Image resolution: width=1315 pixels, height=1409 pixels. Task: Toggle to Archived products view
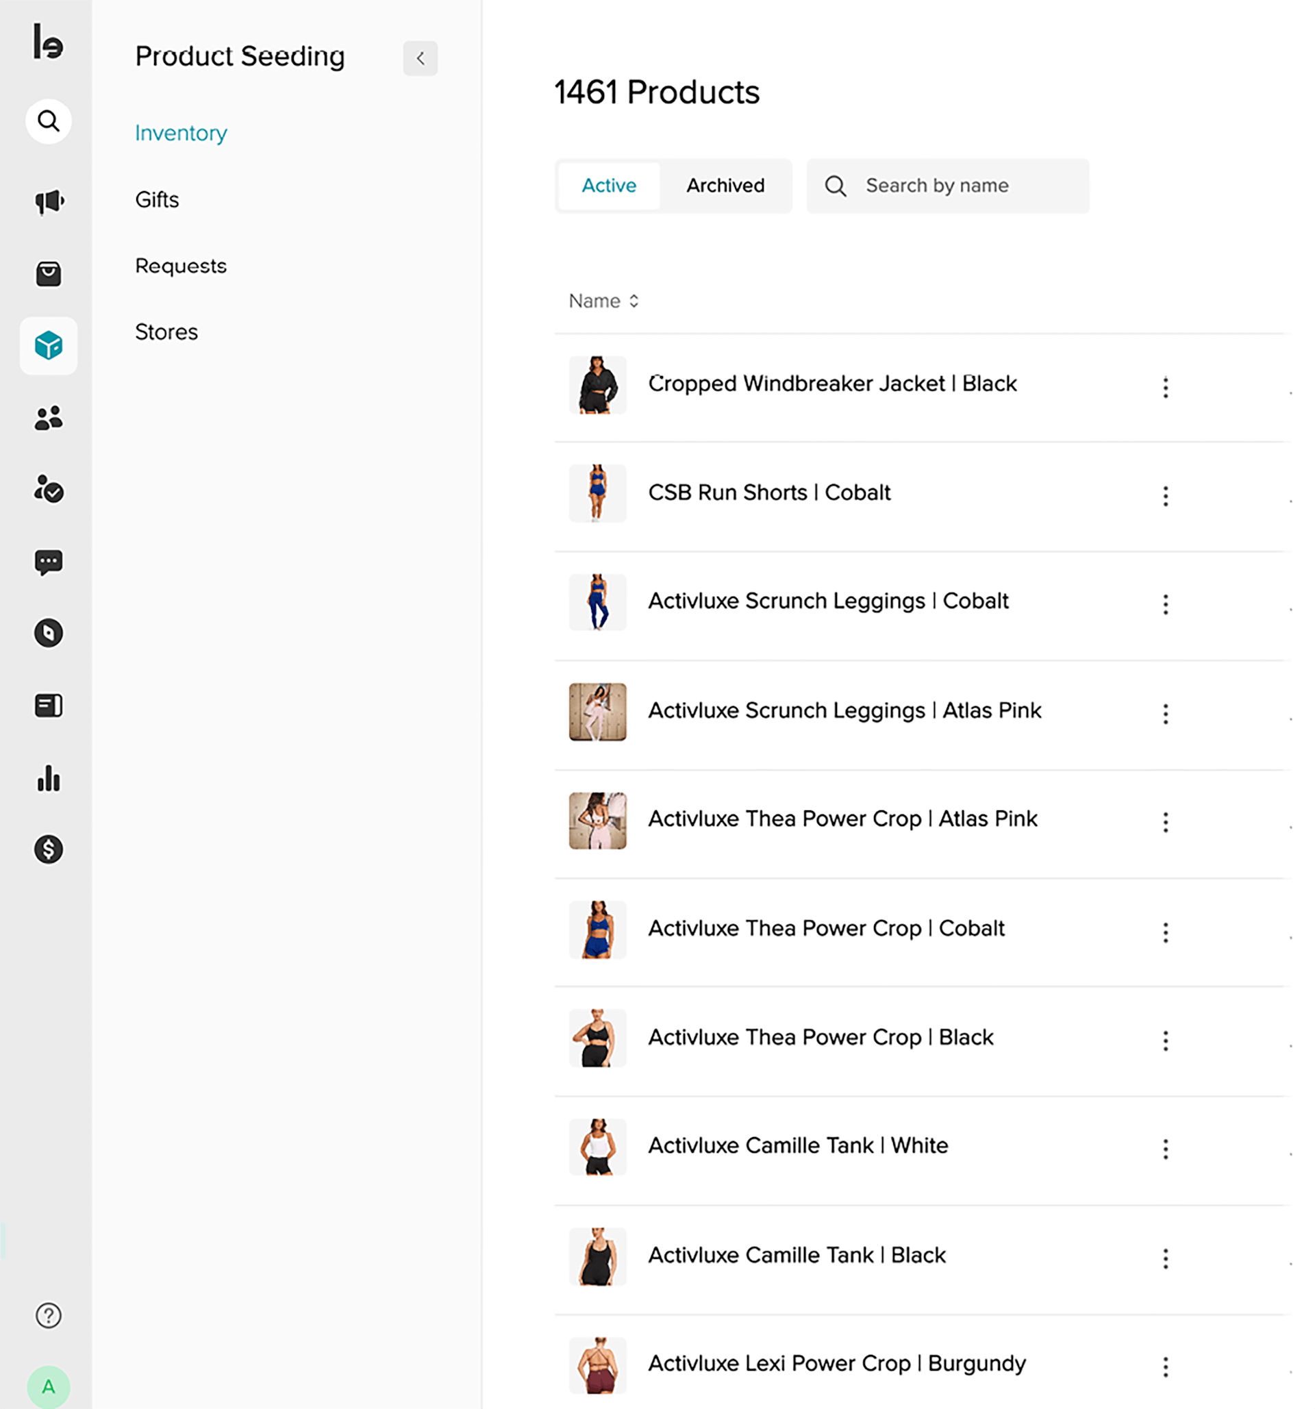point(725,186)
